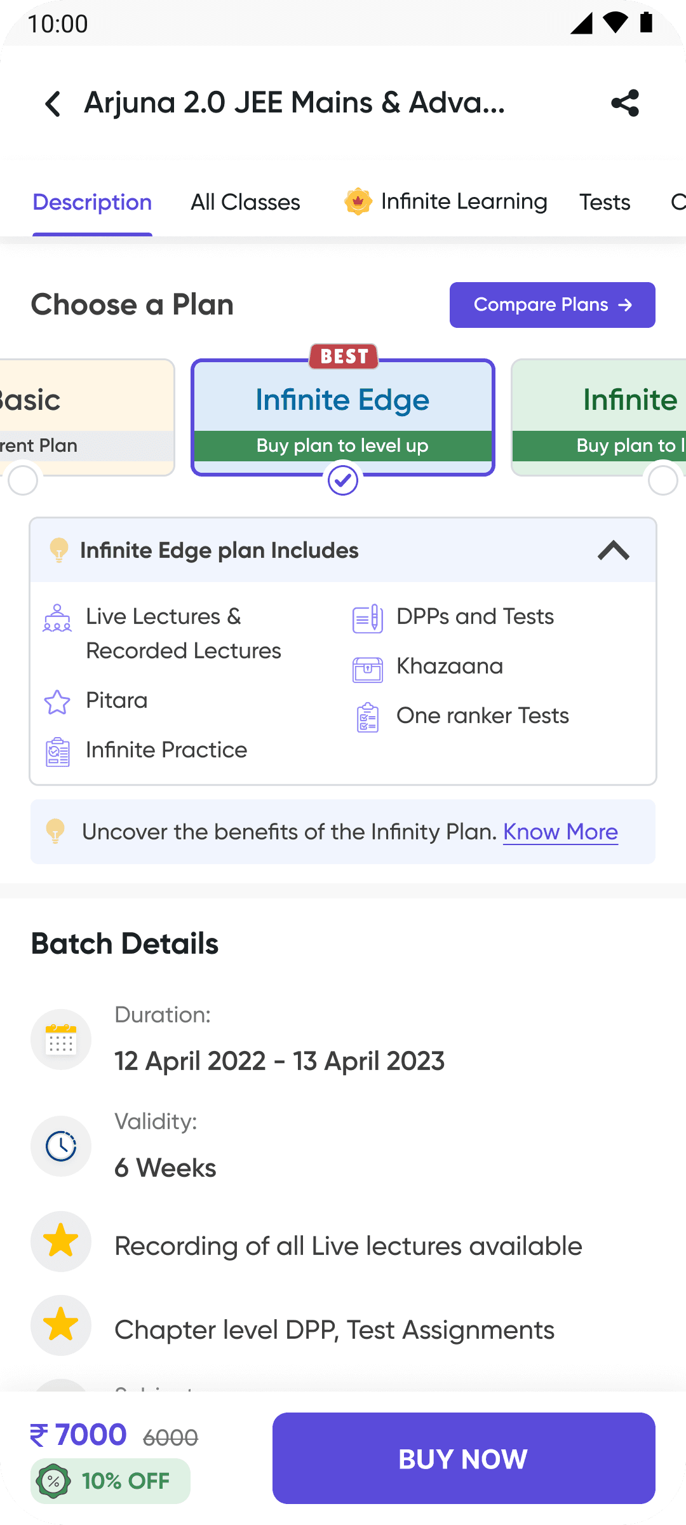Switch to the All Classes tab

pyautogui.click(x=245, y=202)
